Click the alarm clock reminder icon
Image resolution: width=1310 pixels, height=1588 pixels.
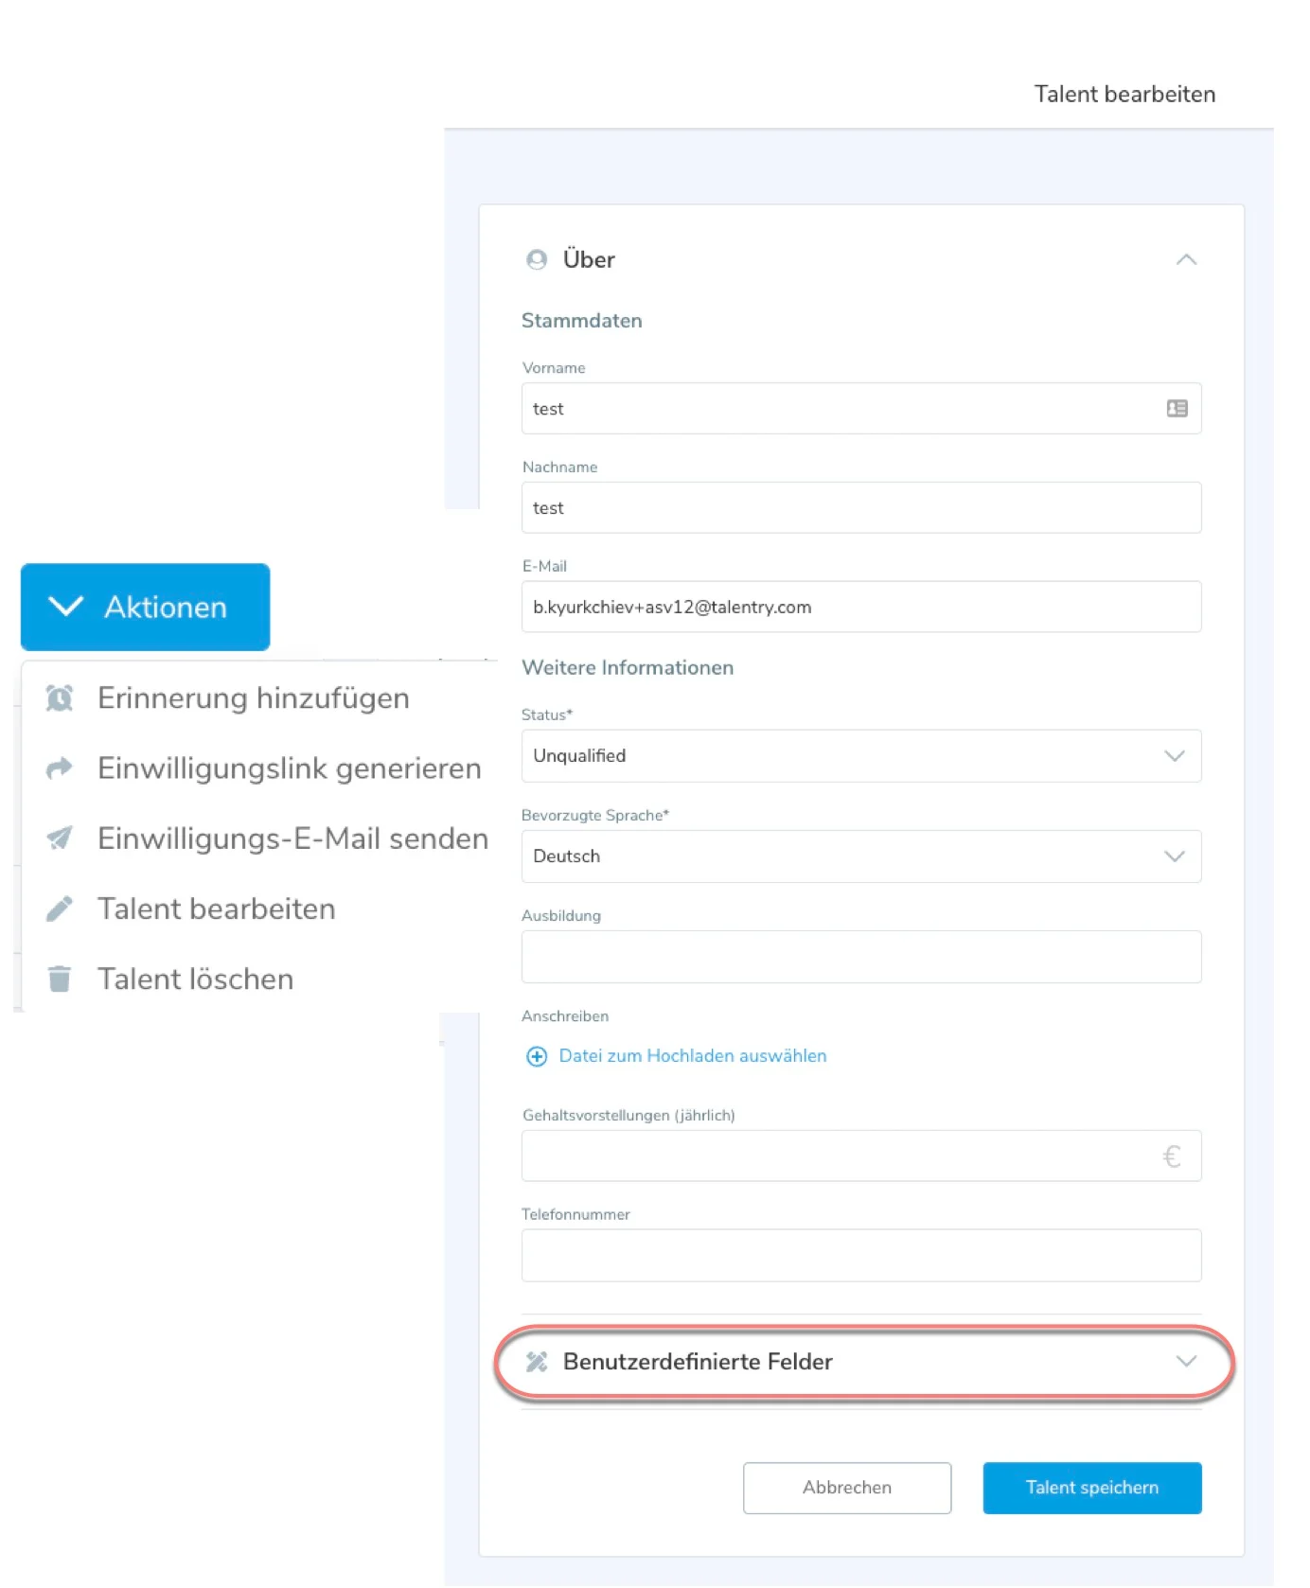pos(60,698)
